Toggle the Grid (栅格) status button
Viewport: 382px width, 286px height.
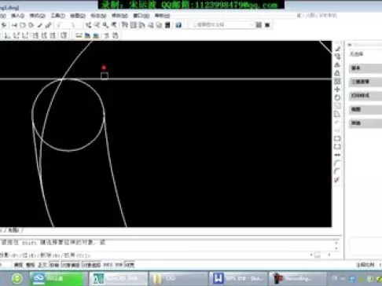(x=30, y=265)
